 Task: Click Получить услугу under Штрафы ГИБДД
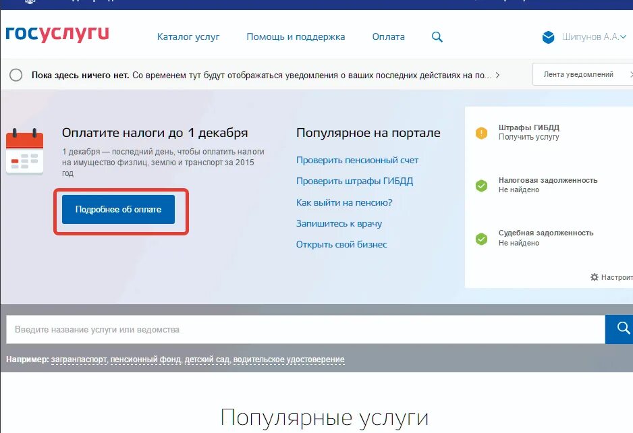click(528, 137)
